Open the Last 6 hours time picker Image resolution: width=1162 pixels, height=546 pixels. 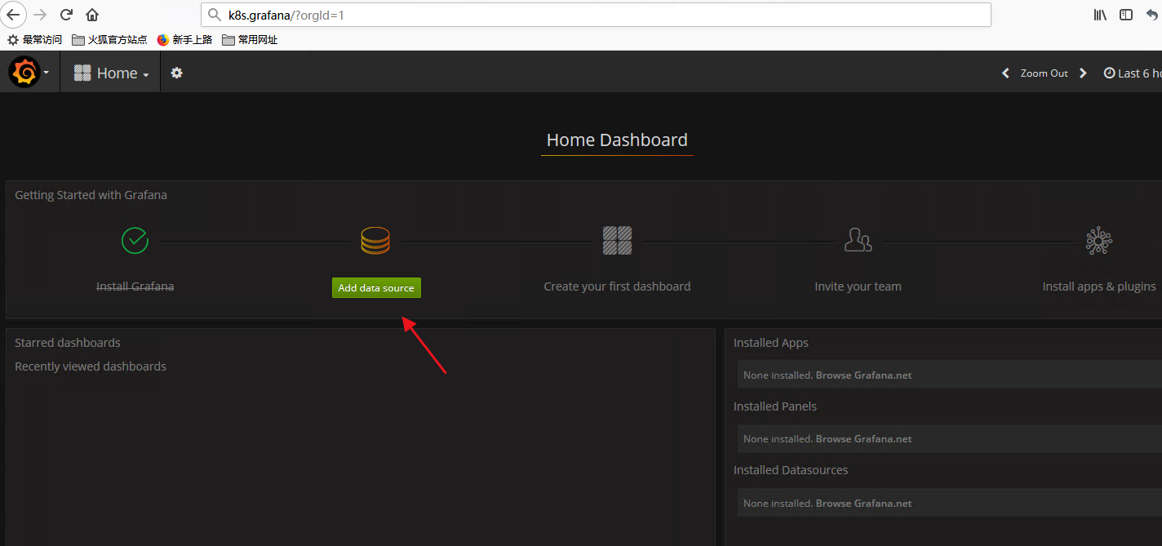[1132, 73]
